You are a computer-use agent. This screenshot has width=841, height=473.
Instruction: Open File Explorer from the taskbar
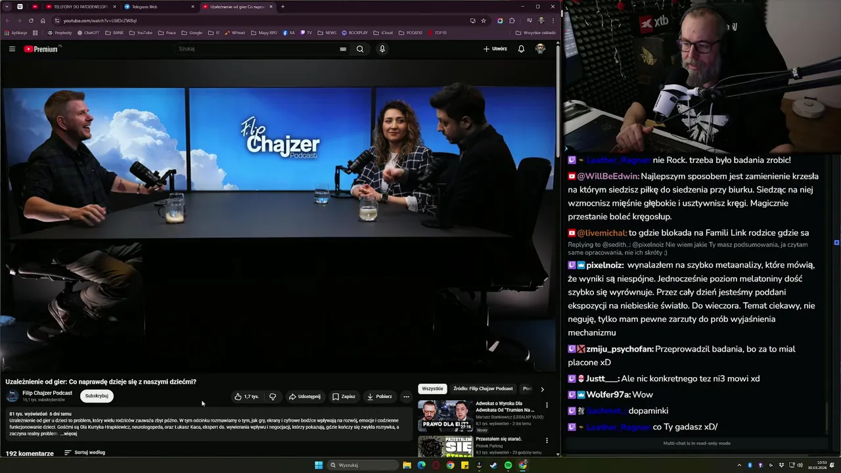(407, 465)
